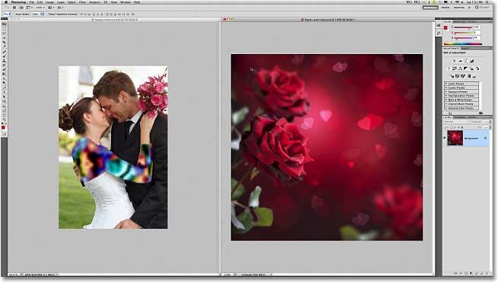Click the Curves adjustment icon
This screenshot has height=283, width=498.
pyautogui.click(x=465, y=61)
